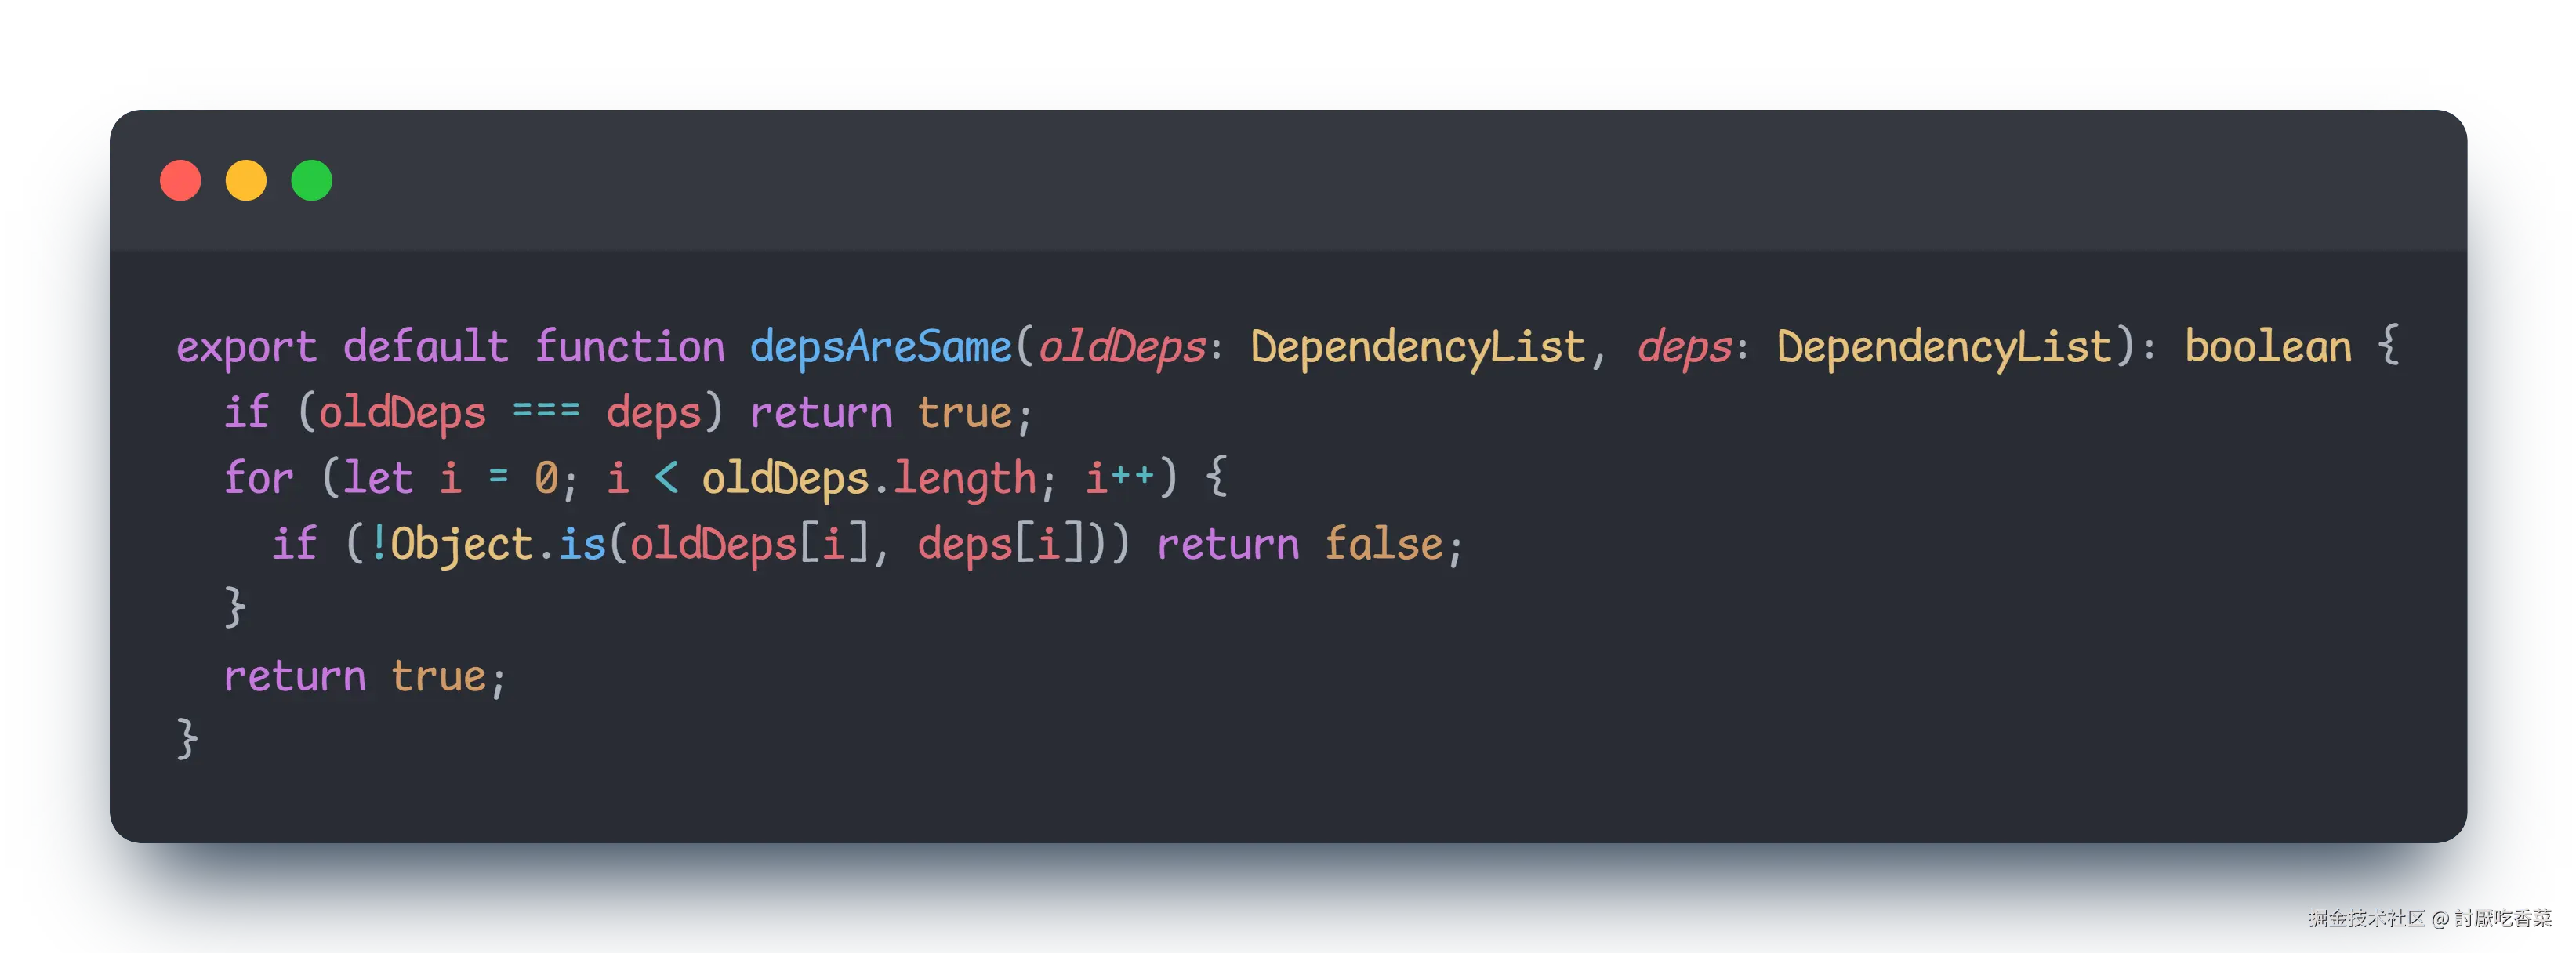Viewport: 2576px width, 953px height.
Task: Click the italic deps parameter
Action: (1684, 347)
